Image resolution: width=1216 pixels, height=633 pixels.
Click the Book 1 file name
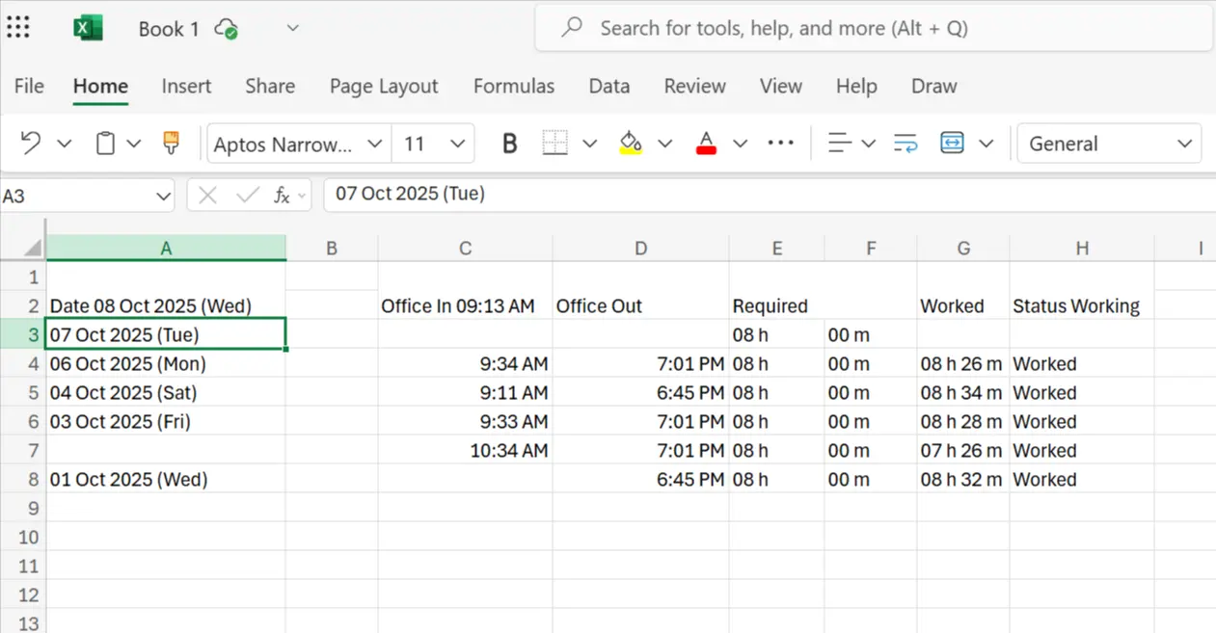168,29
